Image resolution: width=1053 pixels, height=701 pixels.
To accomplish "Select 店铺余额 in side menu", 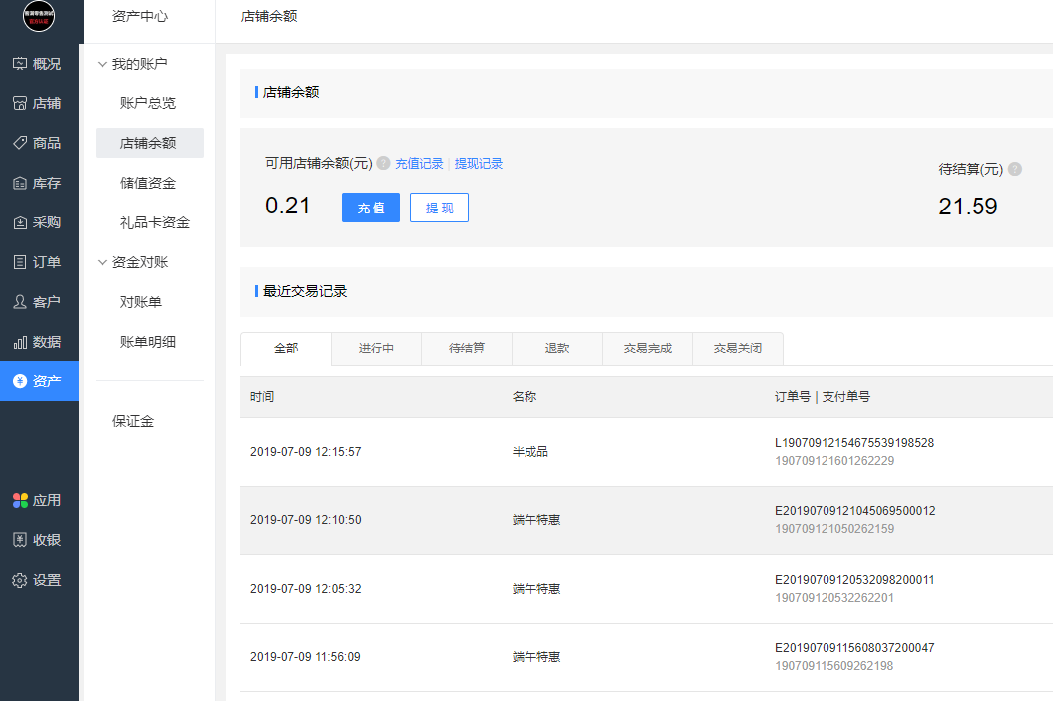I will (150, 143).
